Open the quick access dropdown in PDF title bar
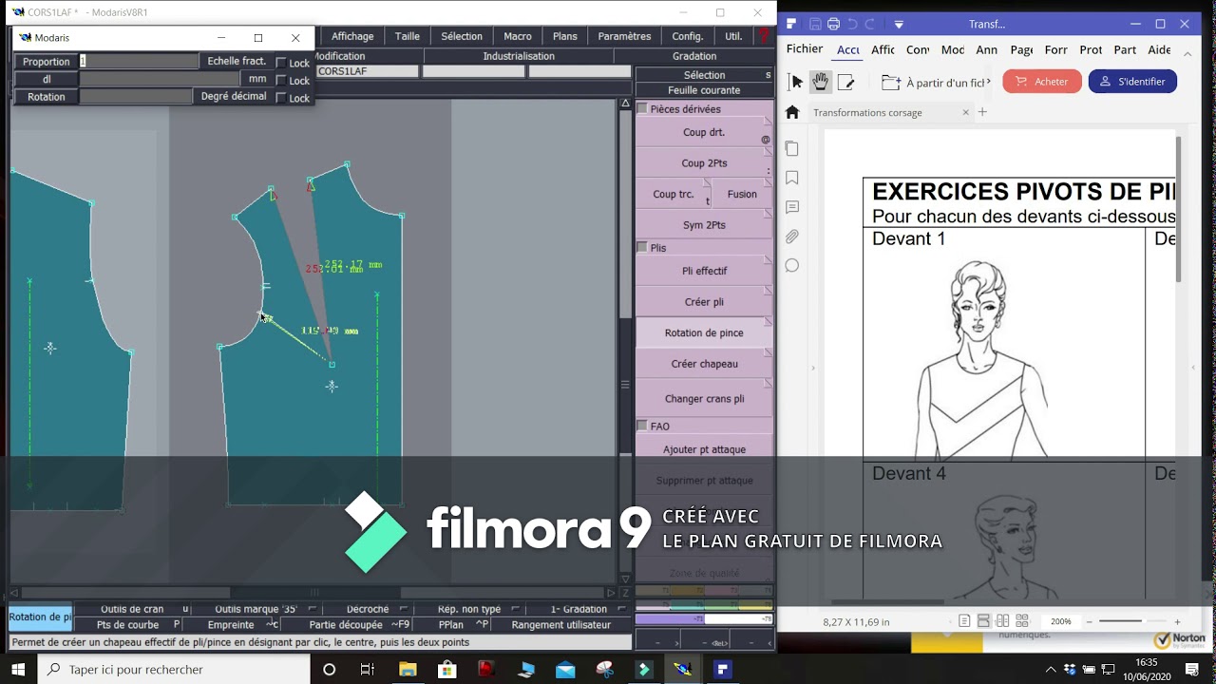 [899, 24]
